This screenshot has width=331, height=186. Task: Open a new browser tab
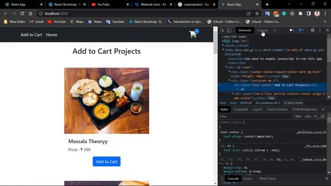tap(267, 5)
